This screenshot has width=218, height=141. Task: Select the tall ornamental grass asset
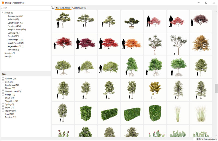178,113
